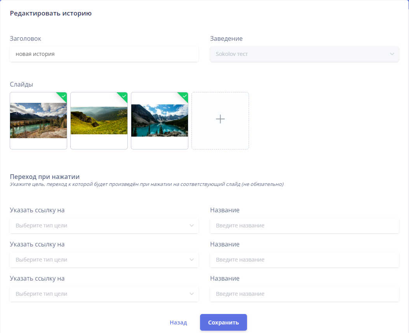Select the turquoise lake slide thumbnail
The width and height of the screenshot is (409, 333).
coord(160,121)
